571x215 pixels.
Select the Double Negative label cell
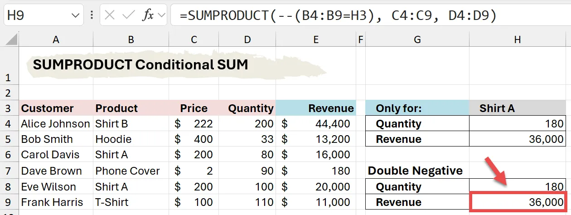[x=415, y=171]
